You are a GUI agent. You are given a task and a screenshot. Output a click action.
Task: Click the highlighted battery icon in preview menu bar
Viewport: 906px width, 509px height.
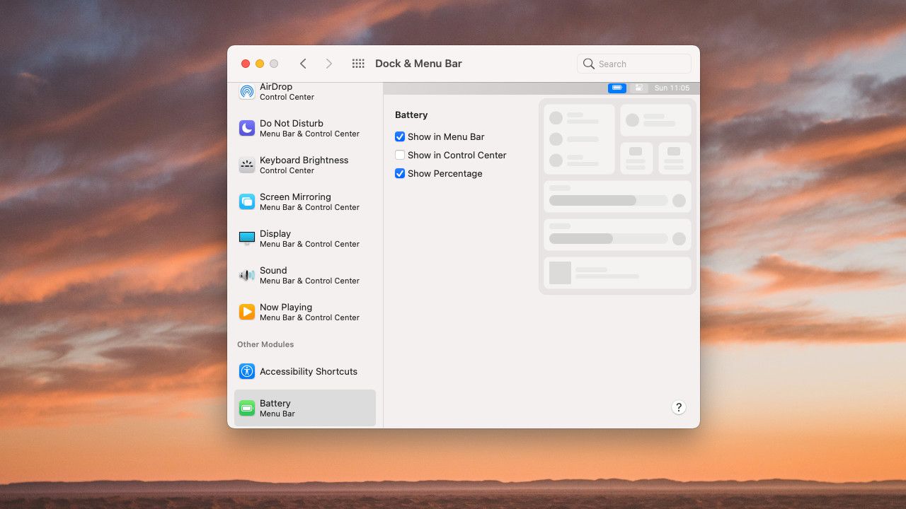point(617,88)
